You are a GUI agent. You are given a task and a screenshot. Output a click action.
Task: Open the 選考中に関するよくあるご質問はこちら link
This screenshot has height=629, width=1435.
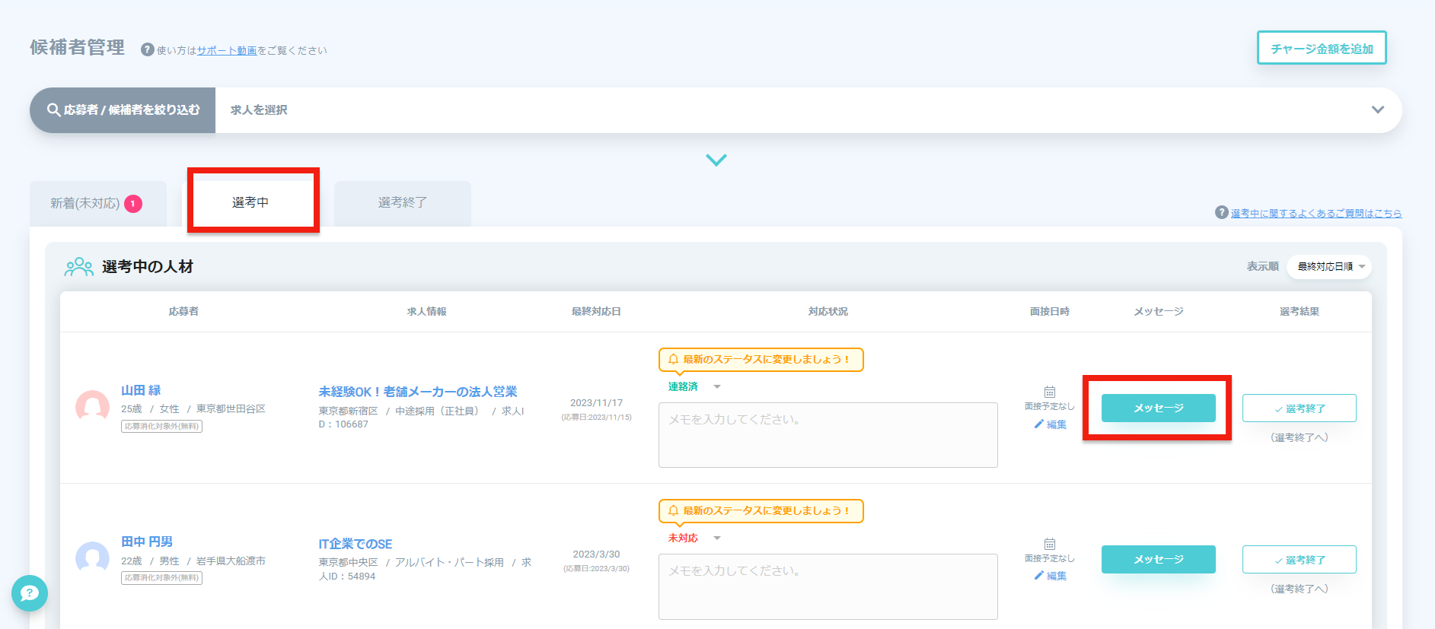(1316, 214)
